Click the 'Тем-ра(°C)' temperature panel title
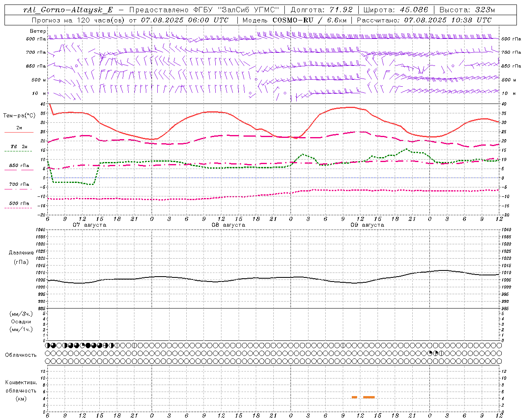 click(19, 116)
